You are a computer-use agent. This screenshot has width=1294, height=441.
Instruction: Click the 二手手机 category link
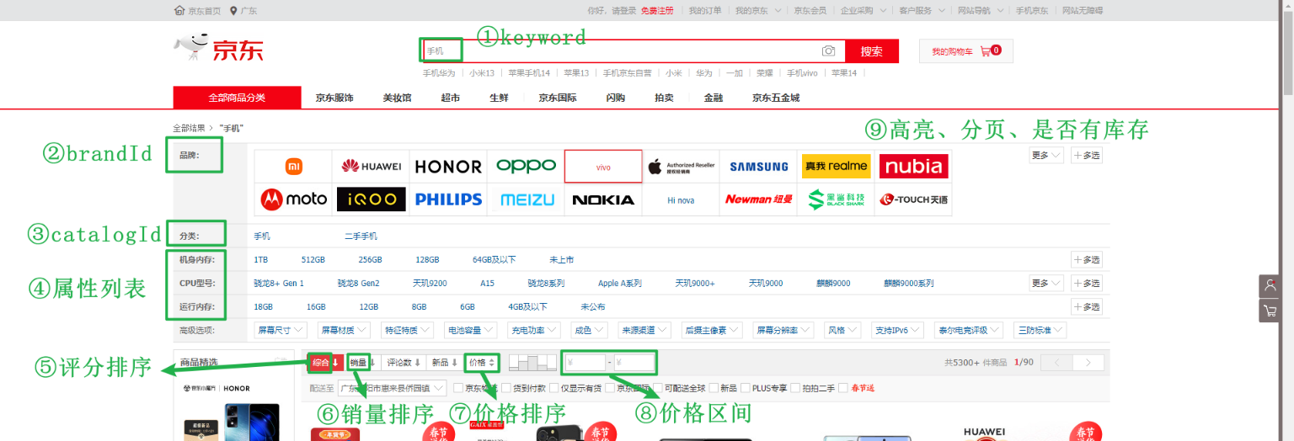(x=361, y=236)
